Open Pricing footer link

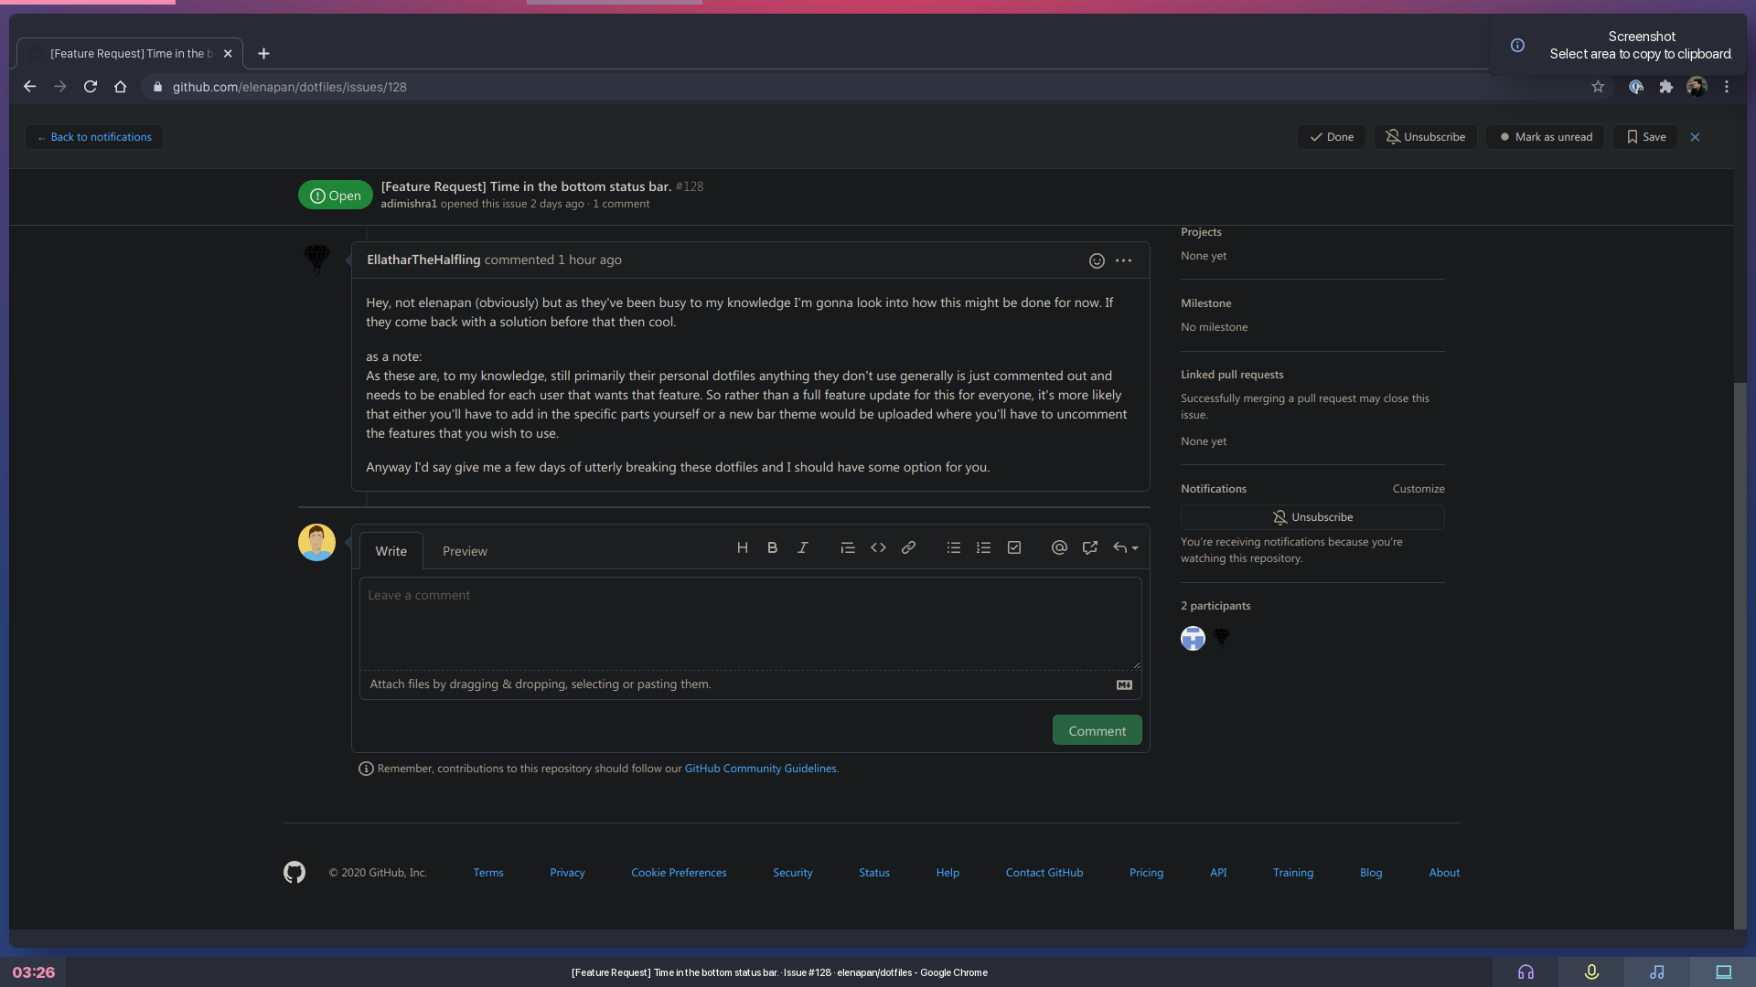pyautogui.click(x=1146, y=873)
